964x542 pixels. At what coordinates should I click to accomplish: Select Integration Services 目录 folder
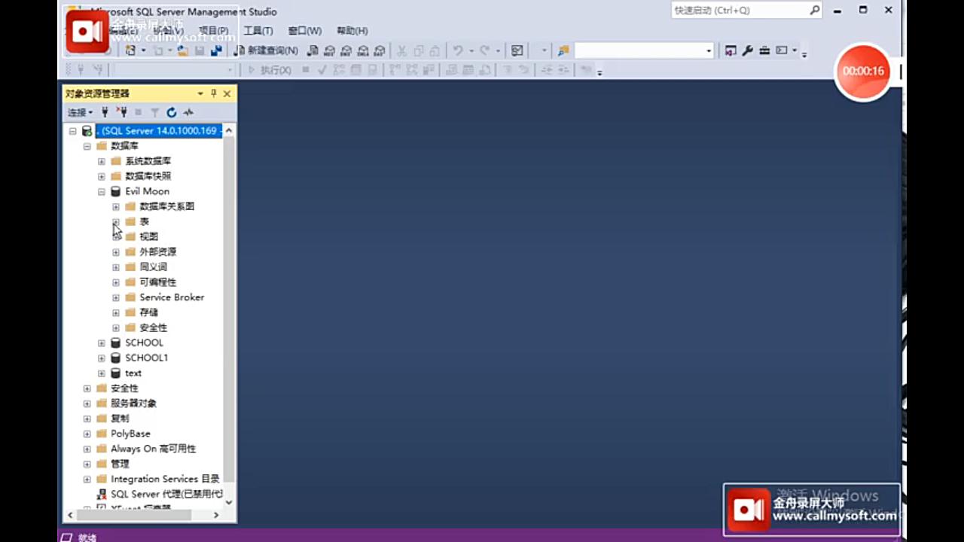[165, 479]
